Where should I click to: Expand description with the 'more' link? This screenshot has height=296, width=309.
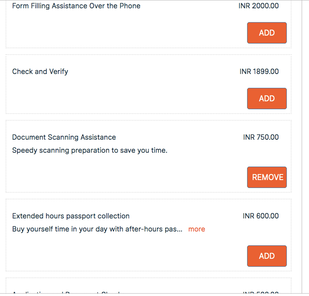pos(196,229)
